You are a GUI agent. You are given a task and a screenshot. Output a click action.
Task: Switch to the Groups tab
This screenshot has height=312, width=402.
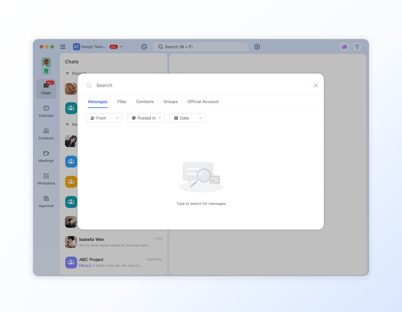coord(171,102)
